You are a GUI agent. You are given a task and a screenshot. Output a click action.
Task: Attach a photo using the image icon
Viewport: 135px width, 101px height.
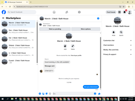43,94
